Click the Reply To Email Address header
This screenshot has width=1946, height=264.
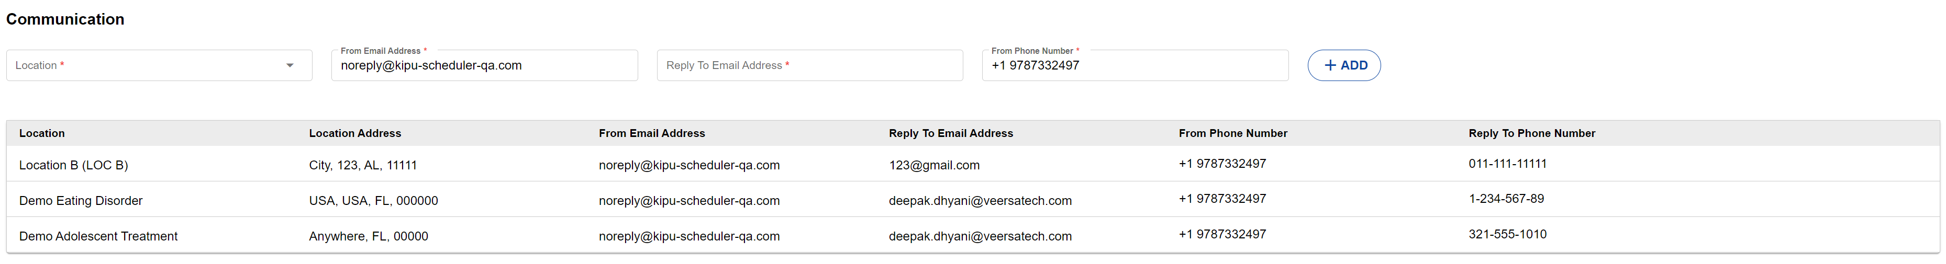click(950, 133)
